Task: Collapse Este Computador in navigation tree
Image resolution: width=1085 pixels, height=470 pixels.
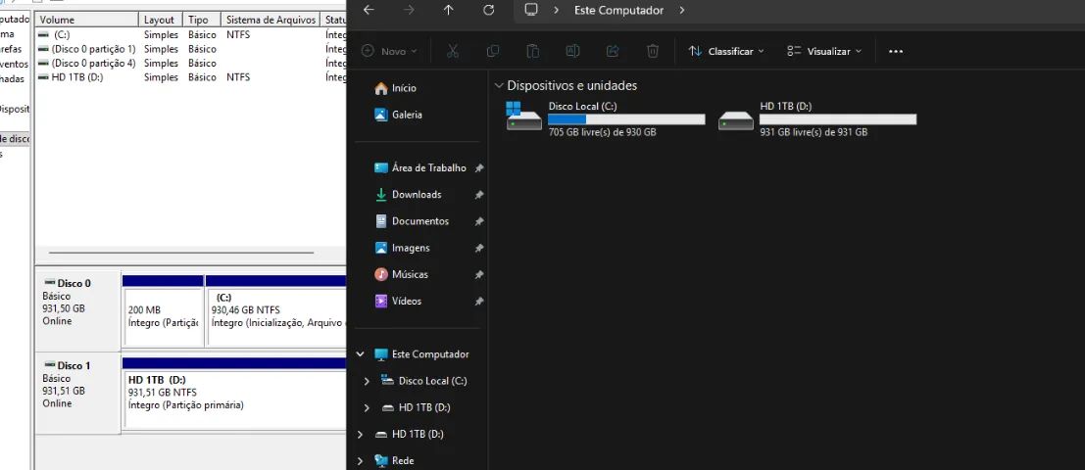Action: (360, 353)
